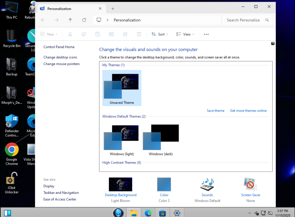Expand the New dropdown menu
295x217 pixels.
49,34
